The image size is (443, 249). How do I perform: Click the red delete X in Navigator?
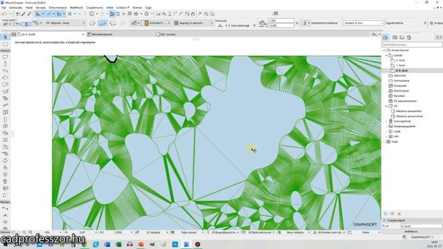pos(399,214)
